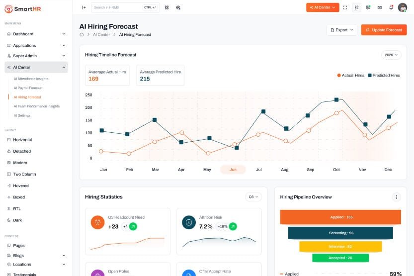Click the October Predicted Hires data point
Viewport: 414px width, 276px height.
(336, 99)
